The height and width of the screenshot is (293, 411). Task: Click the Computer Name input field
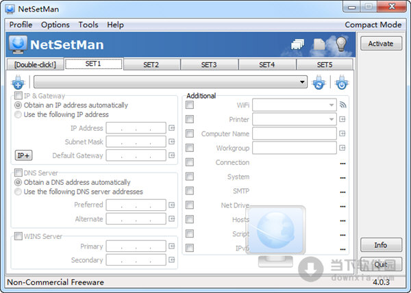tap(295, 133)
